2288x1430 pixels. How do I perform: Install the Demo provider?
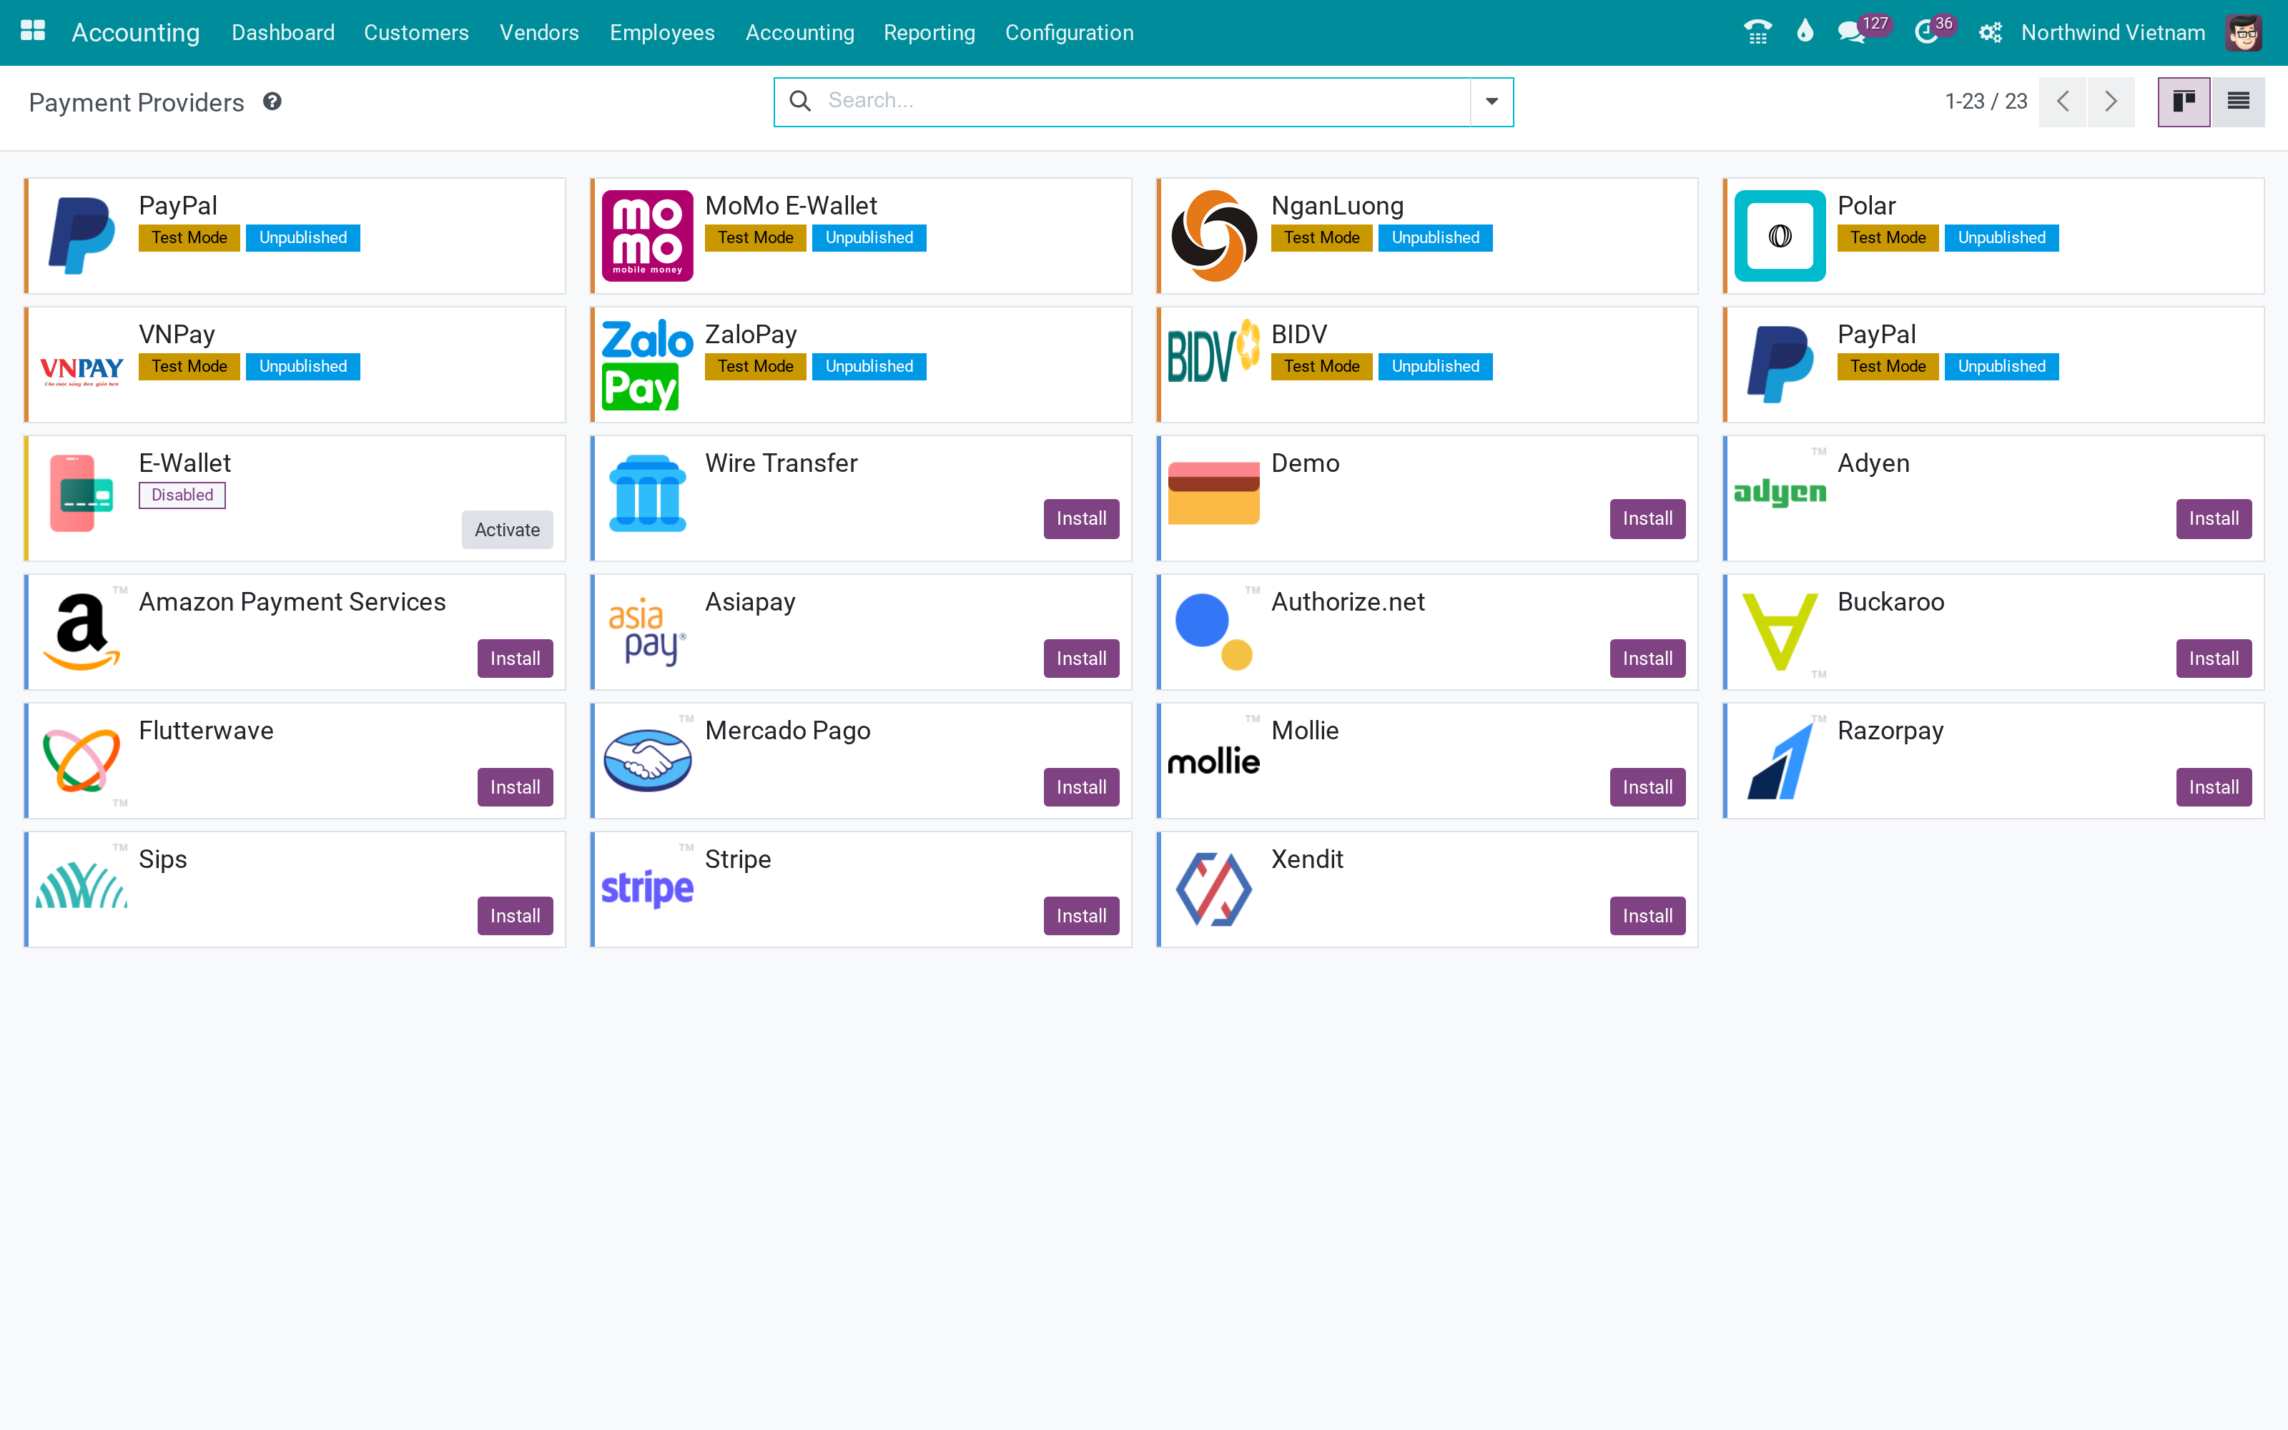(x=1648, y=518)
